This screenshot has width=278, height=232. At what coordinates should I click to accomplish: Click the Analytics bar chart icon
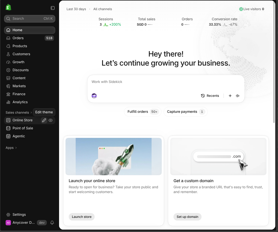point(8,102)
